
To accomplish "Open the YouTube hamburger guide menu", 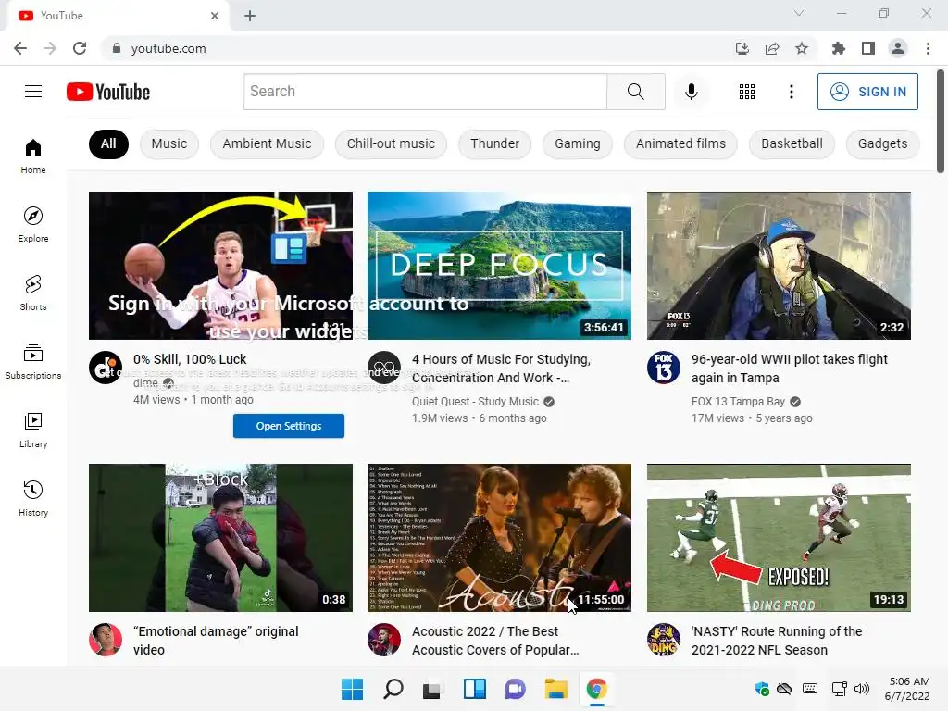I will tap(33, 92).
